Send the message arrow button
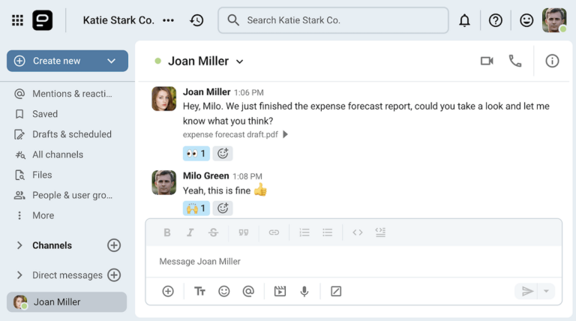Screen dimensions: 576x321 tap(527, 291)
